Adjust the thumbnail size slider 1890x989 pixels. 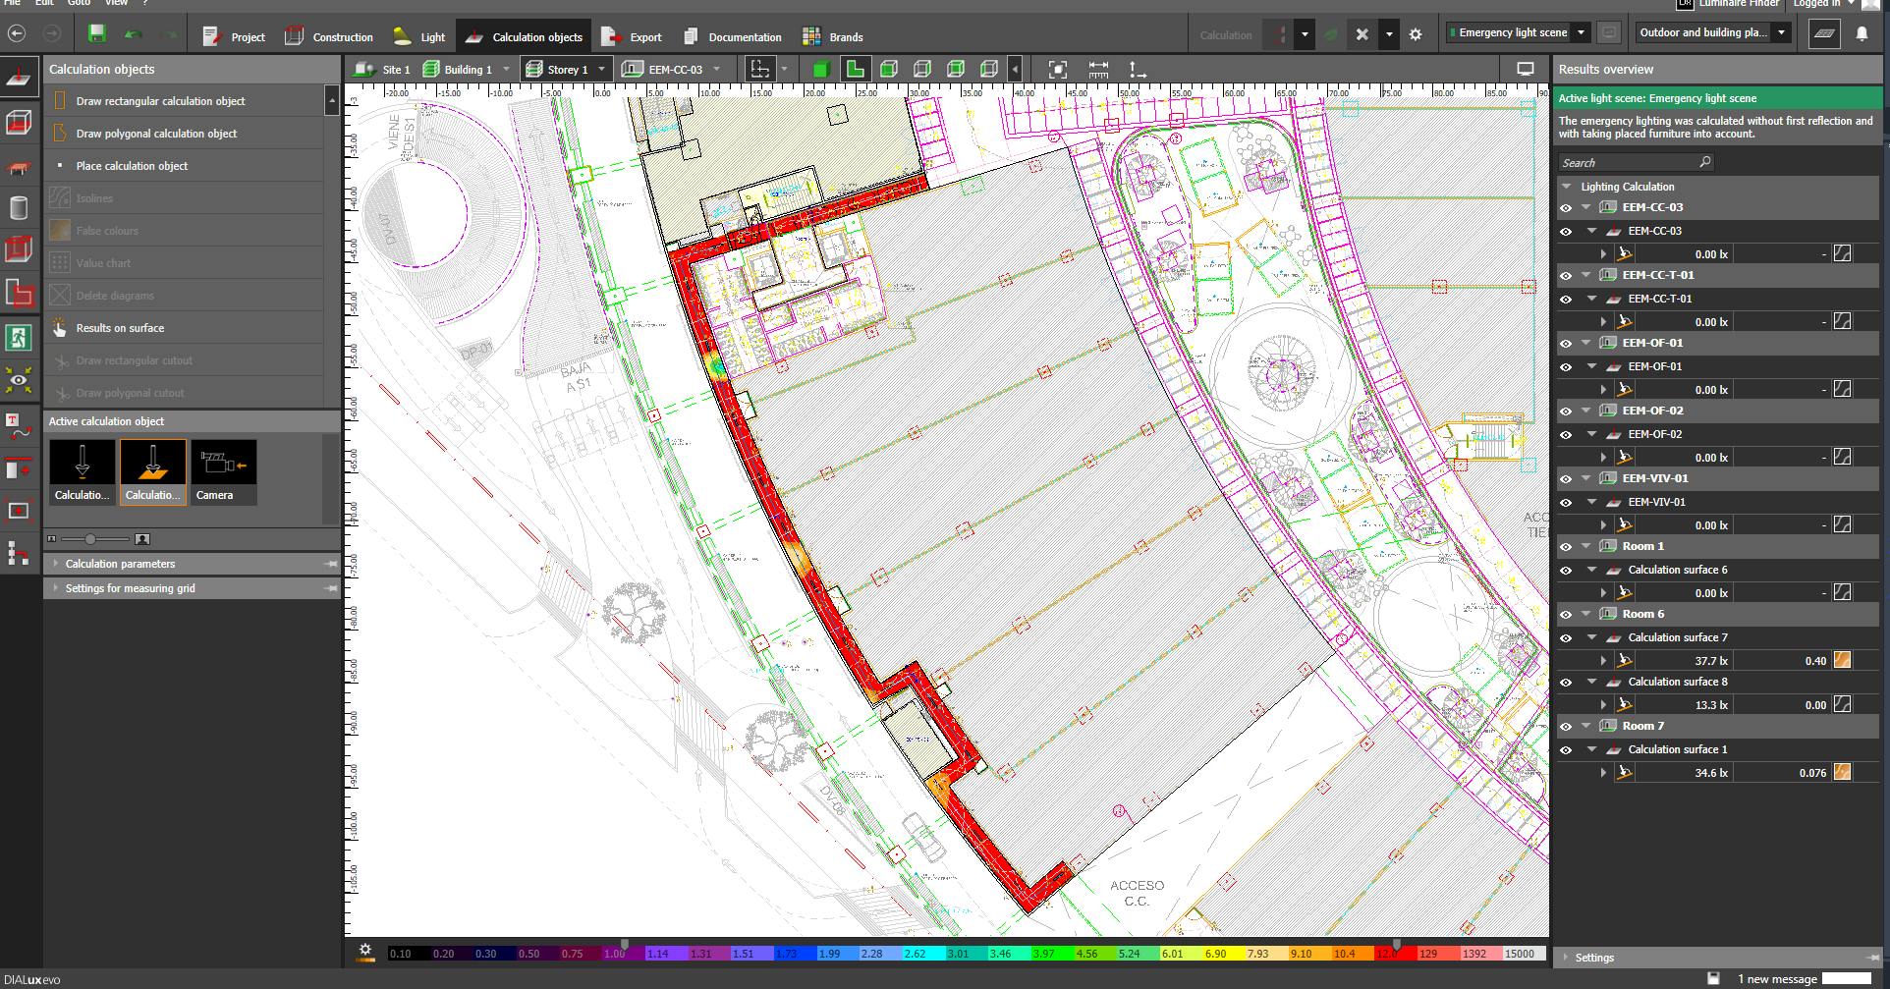tap(90, 539)
